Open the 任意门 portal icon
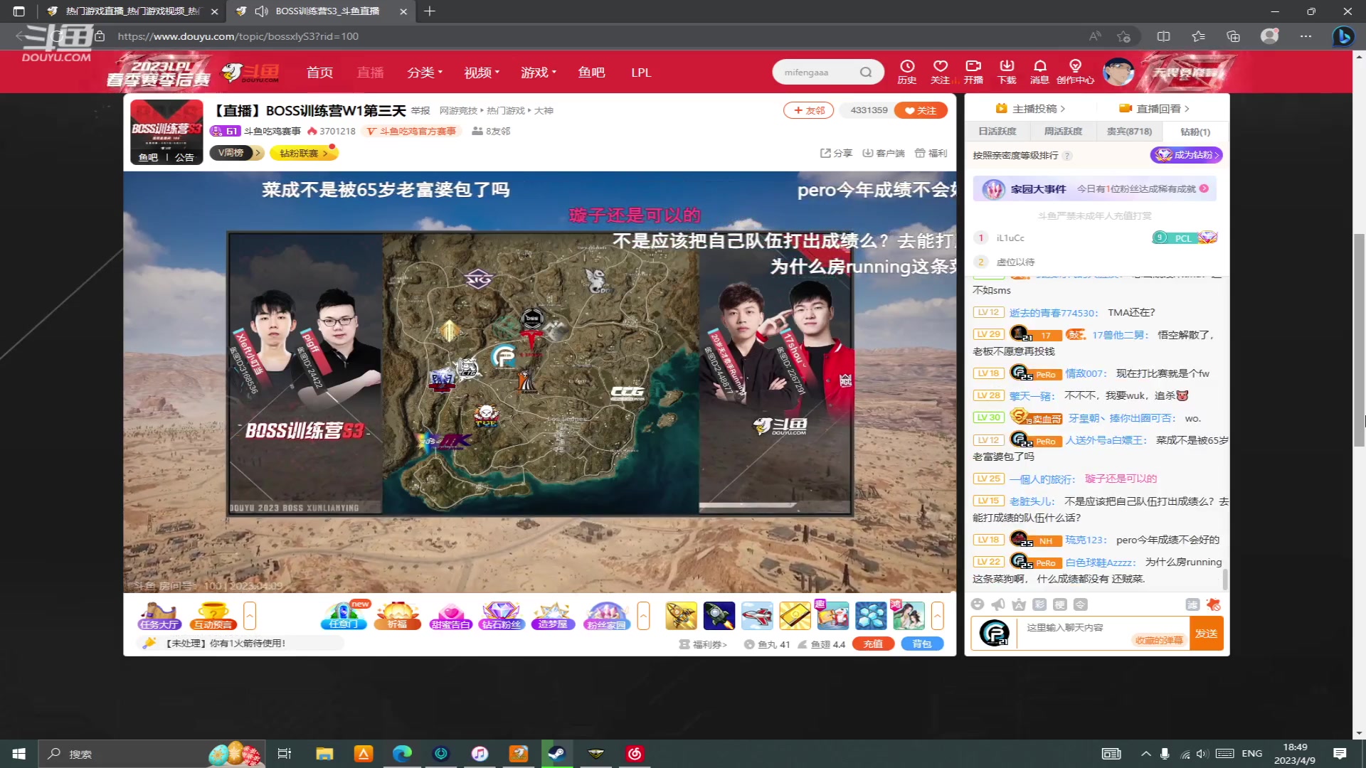This screenshot has height=768, width=1366. [344, 616]
